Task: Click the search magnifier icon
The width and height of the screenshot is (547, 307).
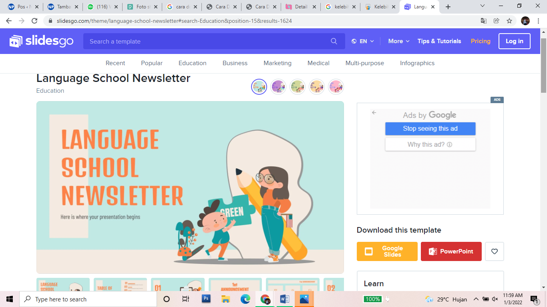Action: point(334,41)
